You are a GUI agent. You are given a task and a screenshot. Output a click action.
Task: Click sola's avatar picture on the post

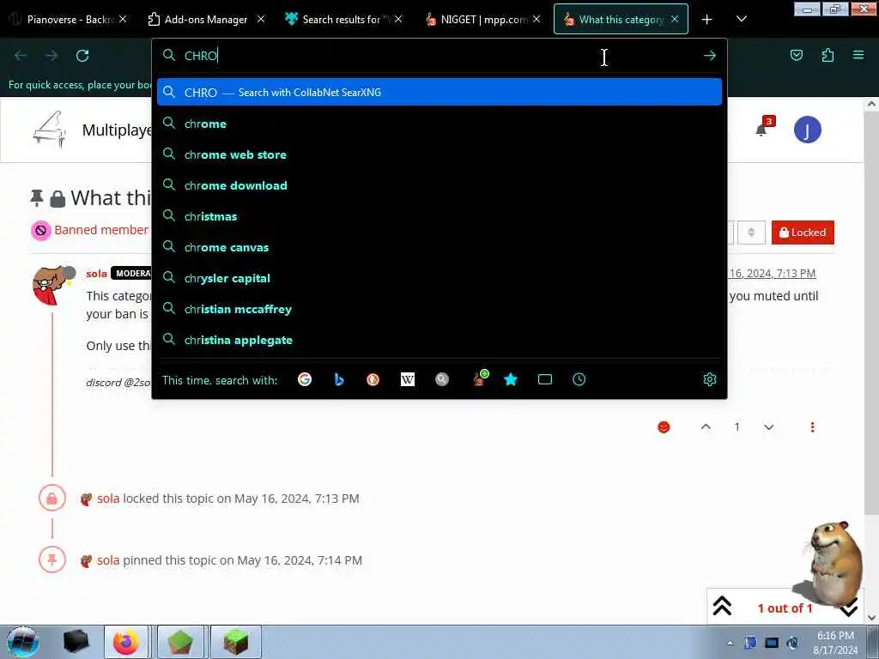click(52, 285)
